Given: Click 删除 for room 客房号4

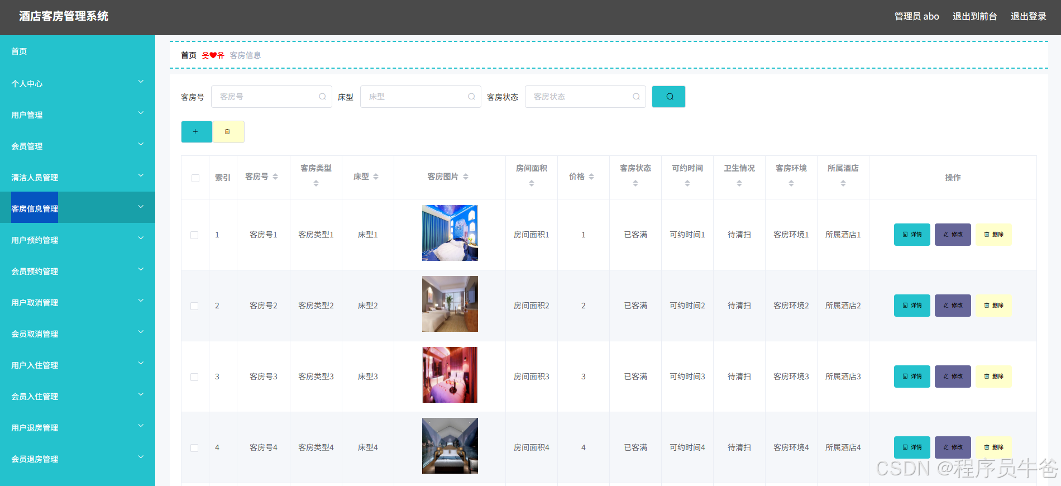Looking at the screenshot, I should coord(993,447).
